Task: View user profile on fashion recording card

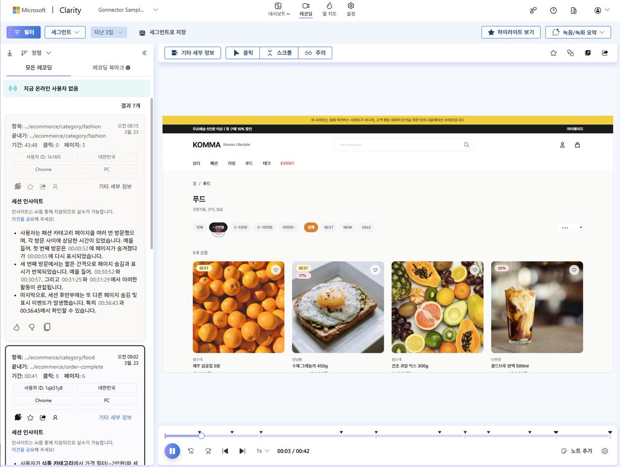Action: 55,186
